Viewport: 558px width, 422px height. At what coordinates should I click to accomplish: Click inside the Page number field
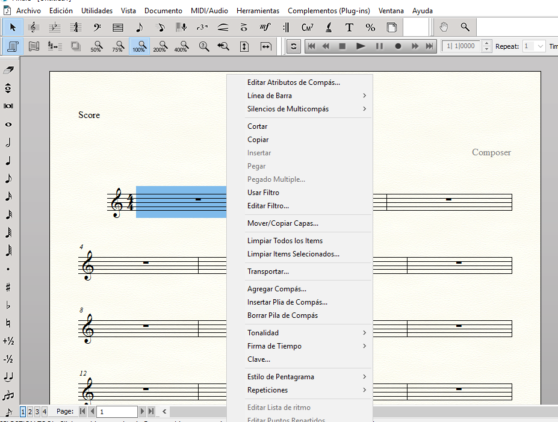point(117,411)
